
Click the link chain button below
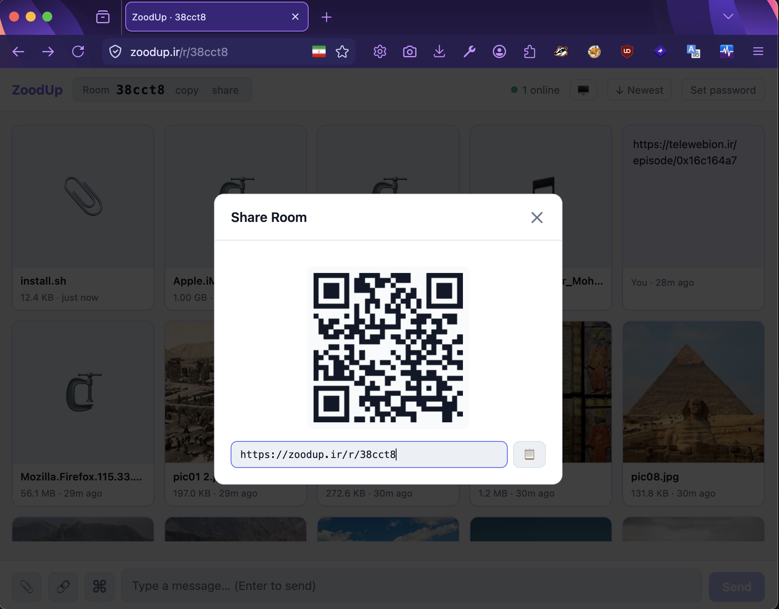pos(63,587)
